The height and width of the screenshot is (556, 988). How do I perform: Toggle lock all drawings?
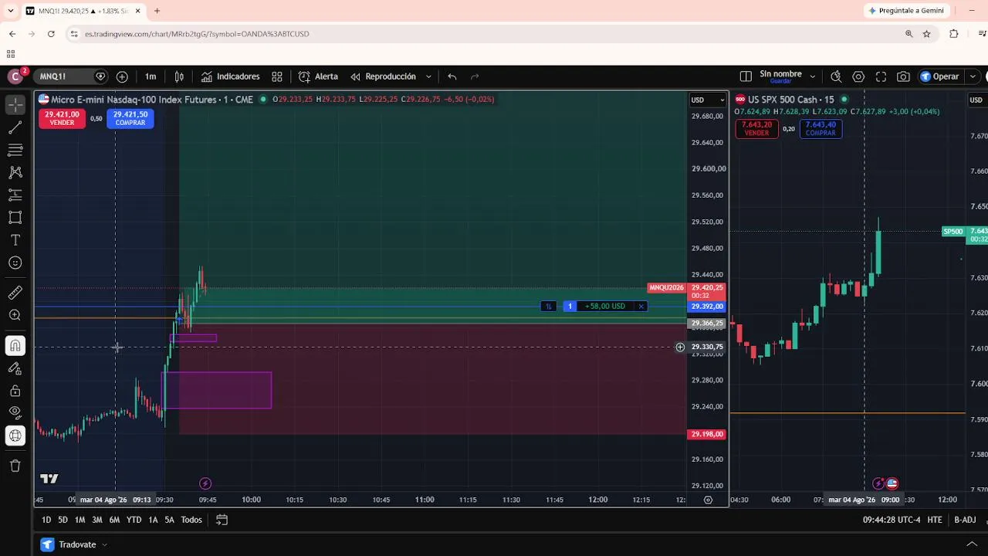tap(15, 391)
